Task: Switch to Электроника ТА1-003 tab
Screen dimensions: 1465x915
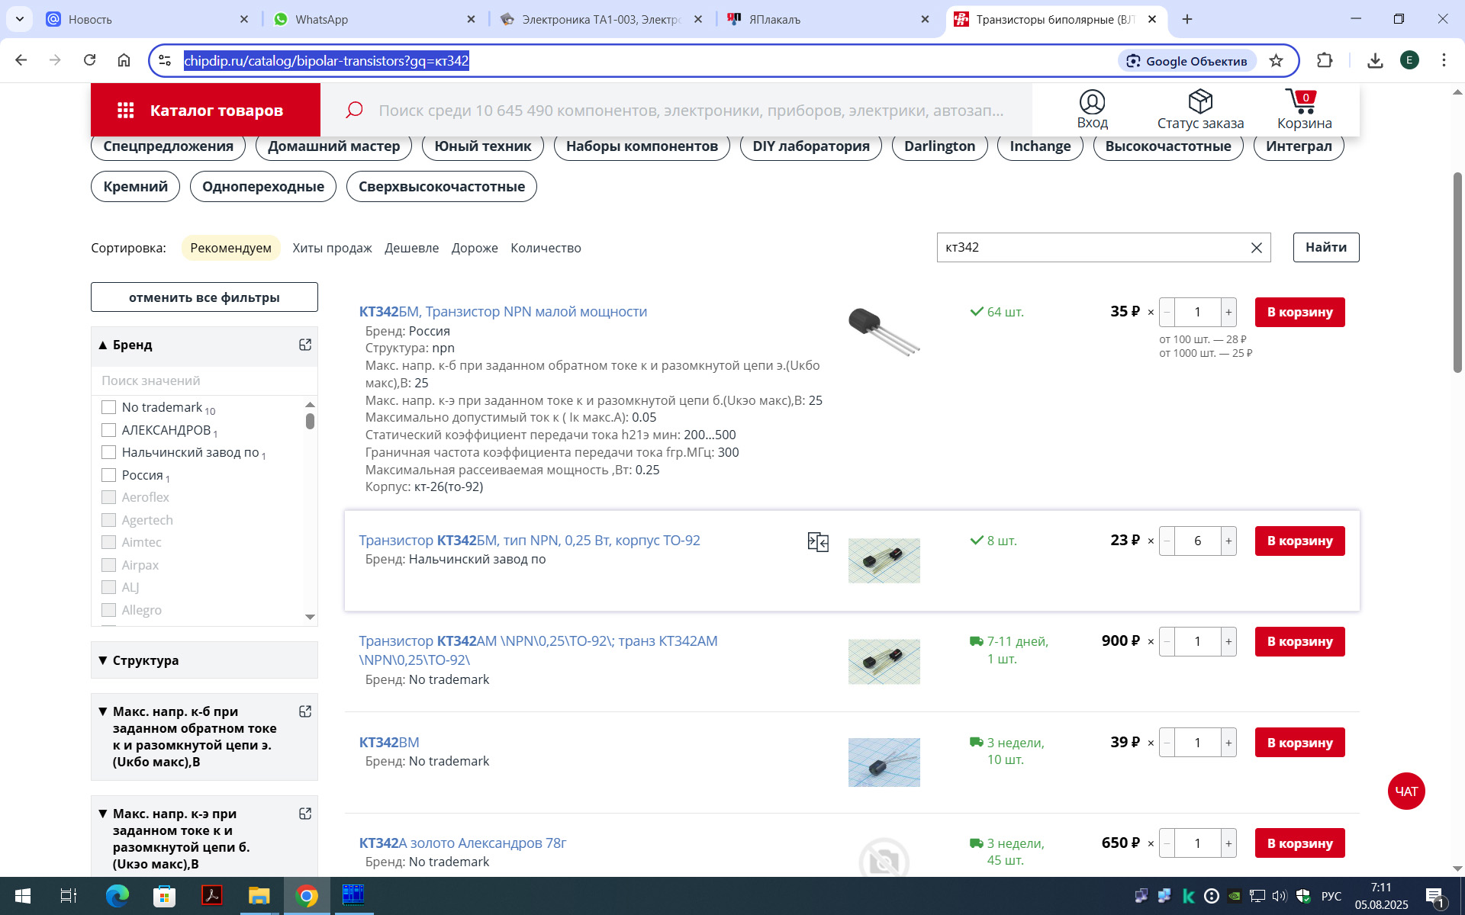Action: tap(600, 19)
